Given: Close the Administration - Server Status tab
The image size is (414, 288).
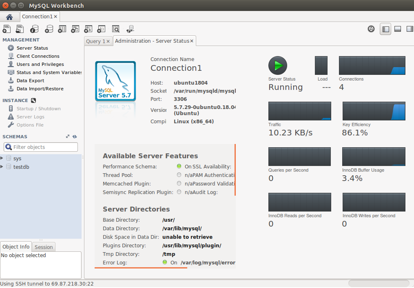Looking at the screenshot, I should [192, 41].
